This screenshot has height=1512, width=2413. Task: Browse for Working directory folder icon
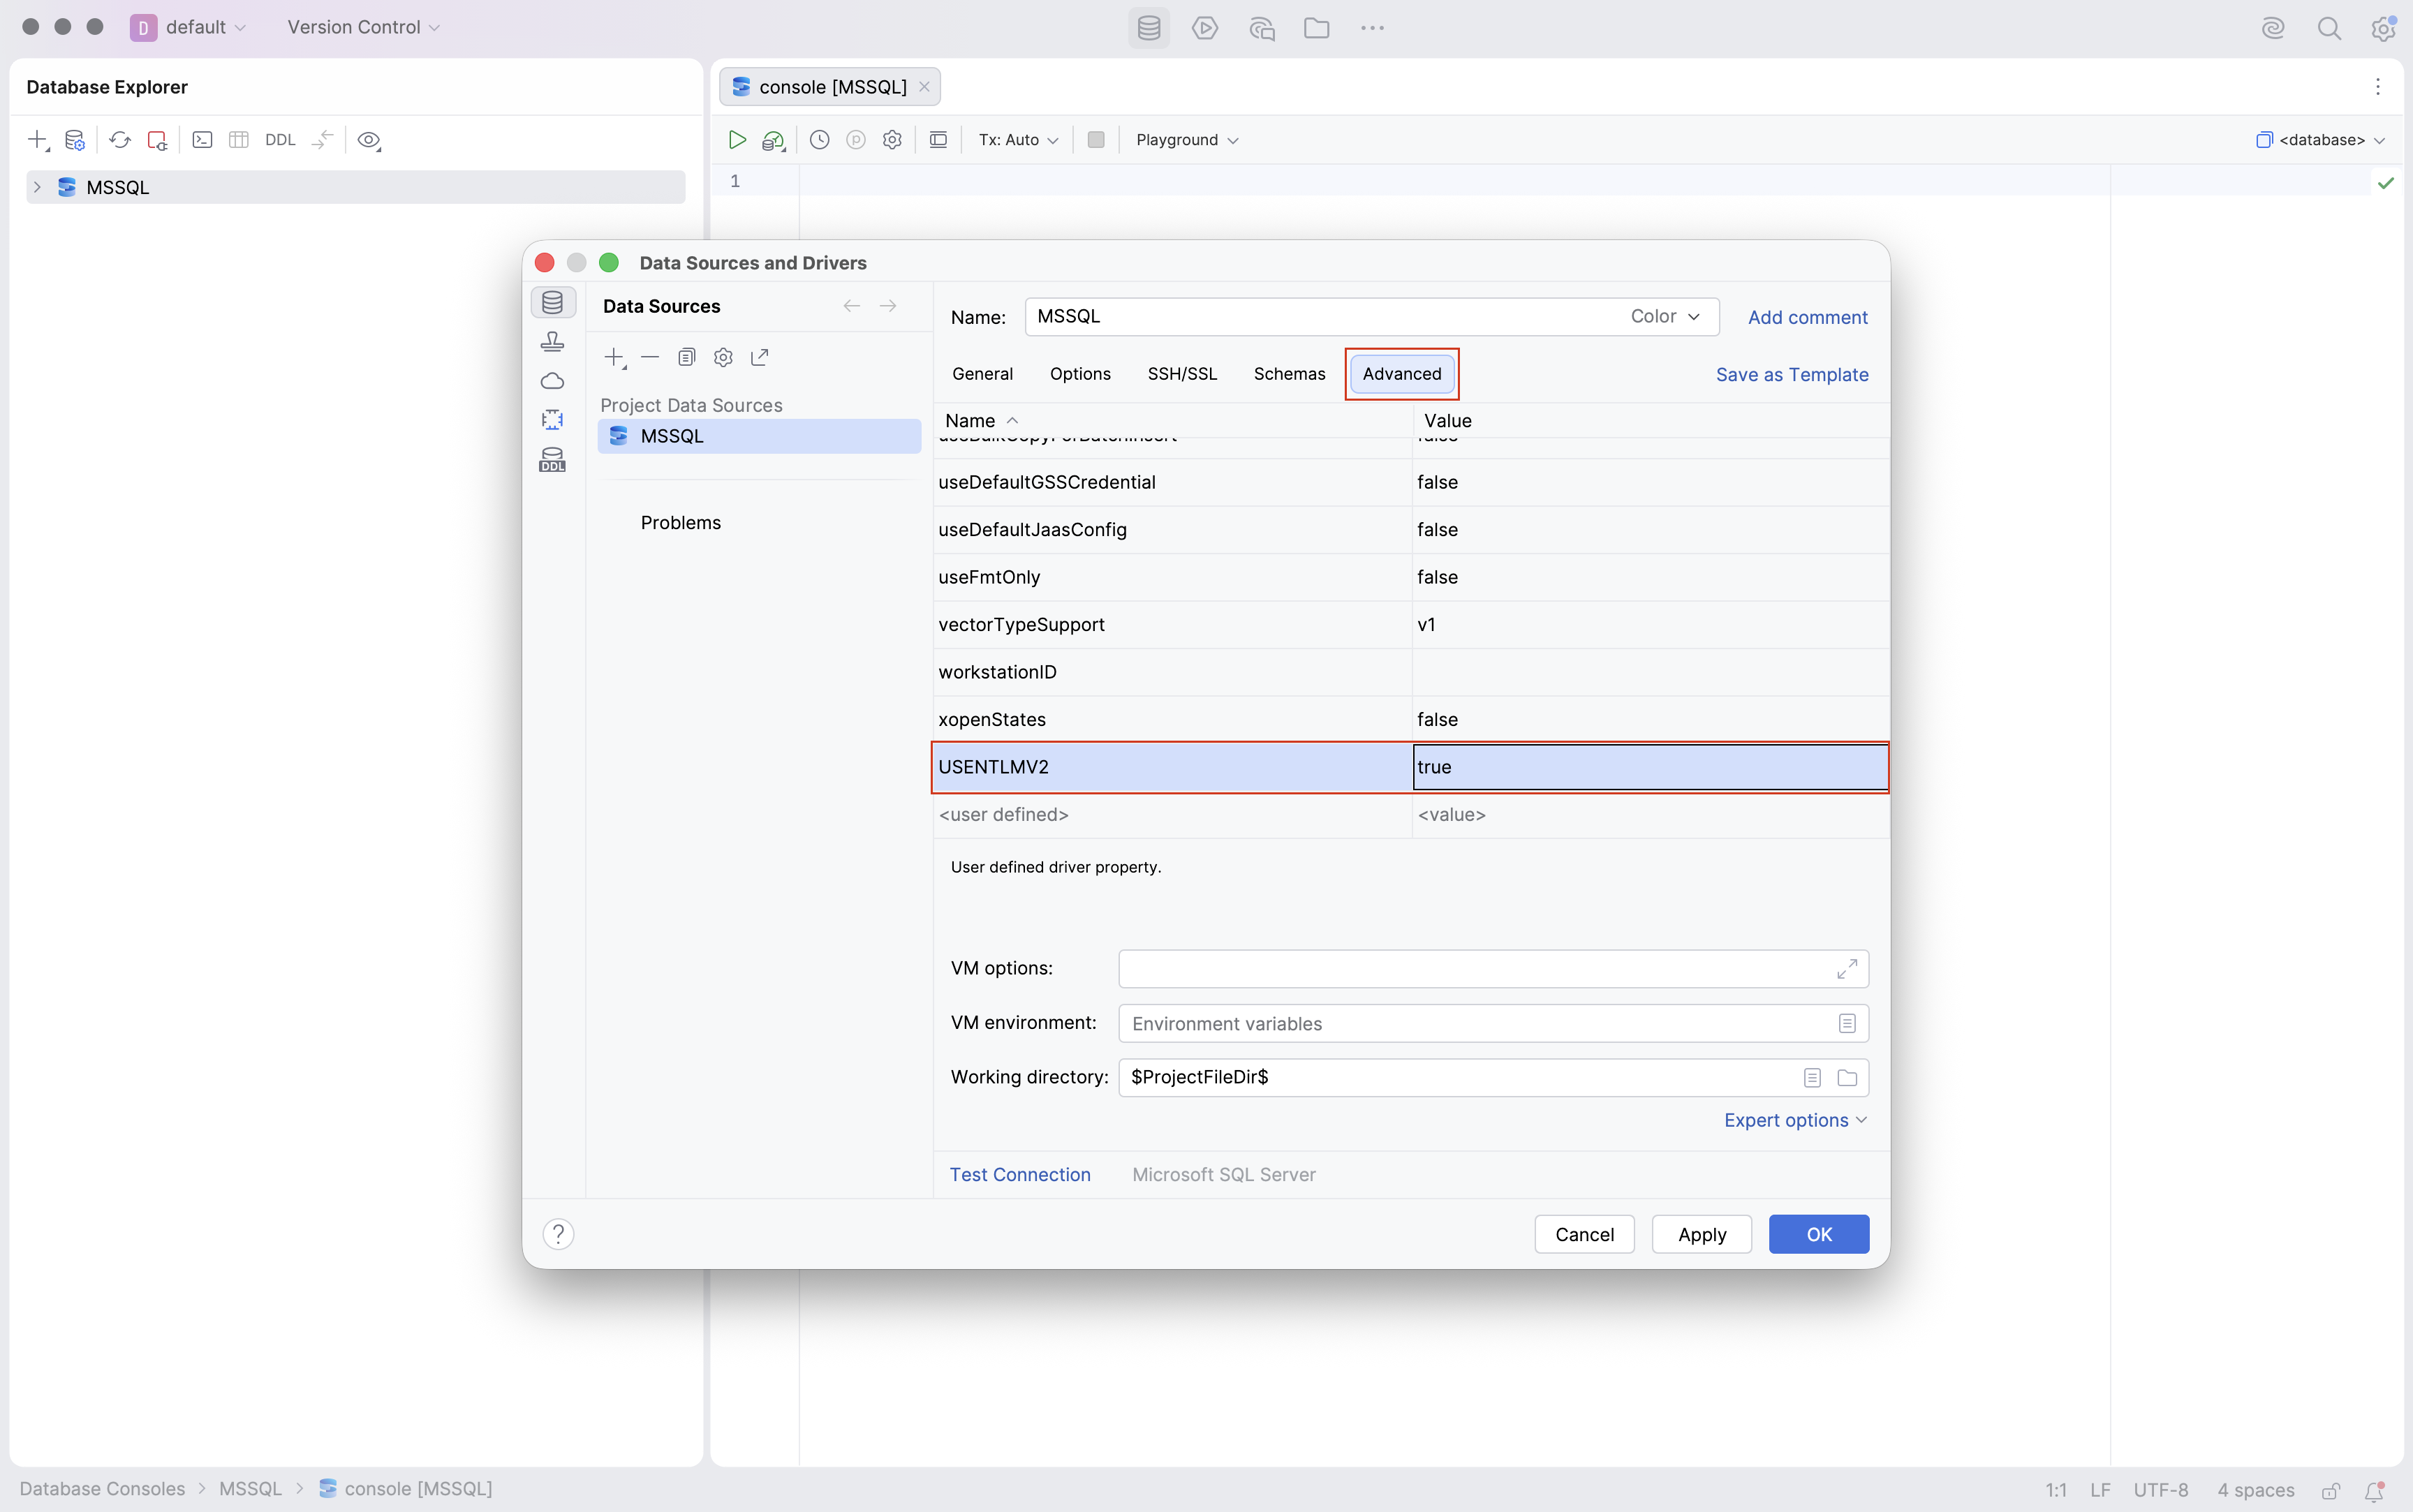(1847, 1078)
